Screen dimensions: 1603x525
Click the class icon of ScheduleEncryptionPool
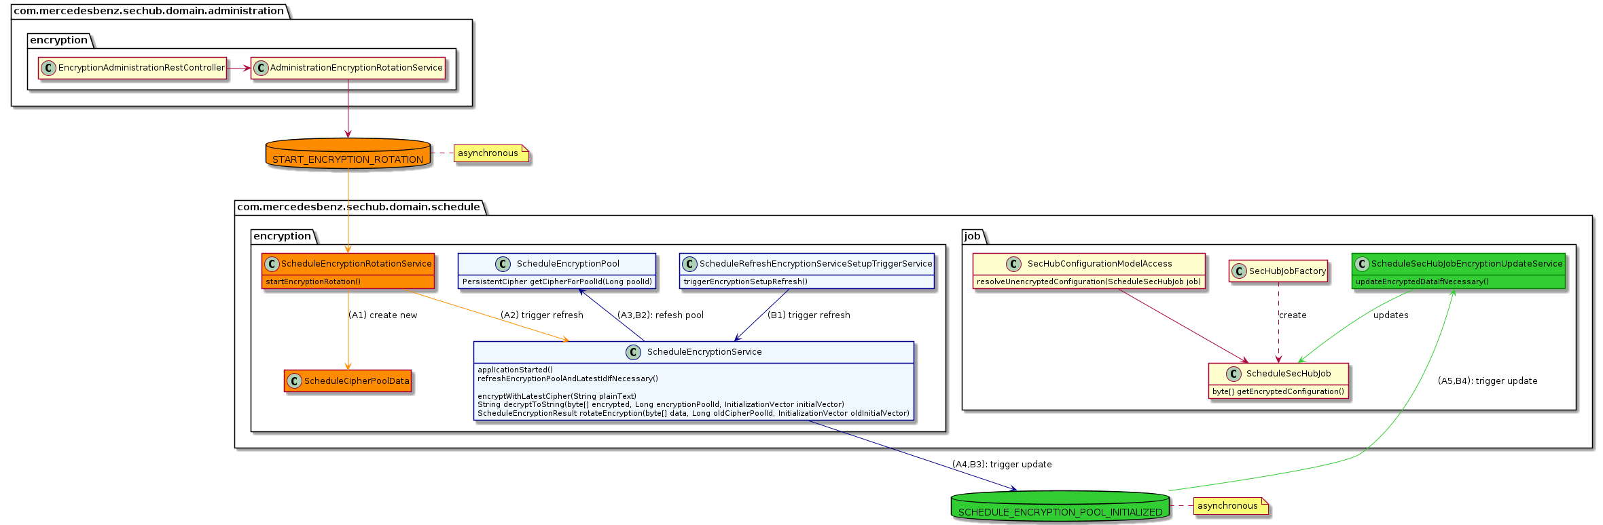pyautogui.click(x=503, y=264)
